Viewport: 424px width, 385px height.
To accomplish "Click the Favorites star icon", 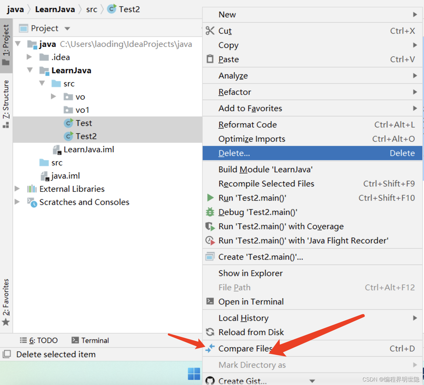I will (6, 322).
